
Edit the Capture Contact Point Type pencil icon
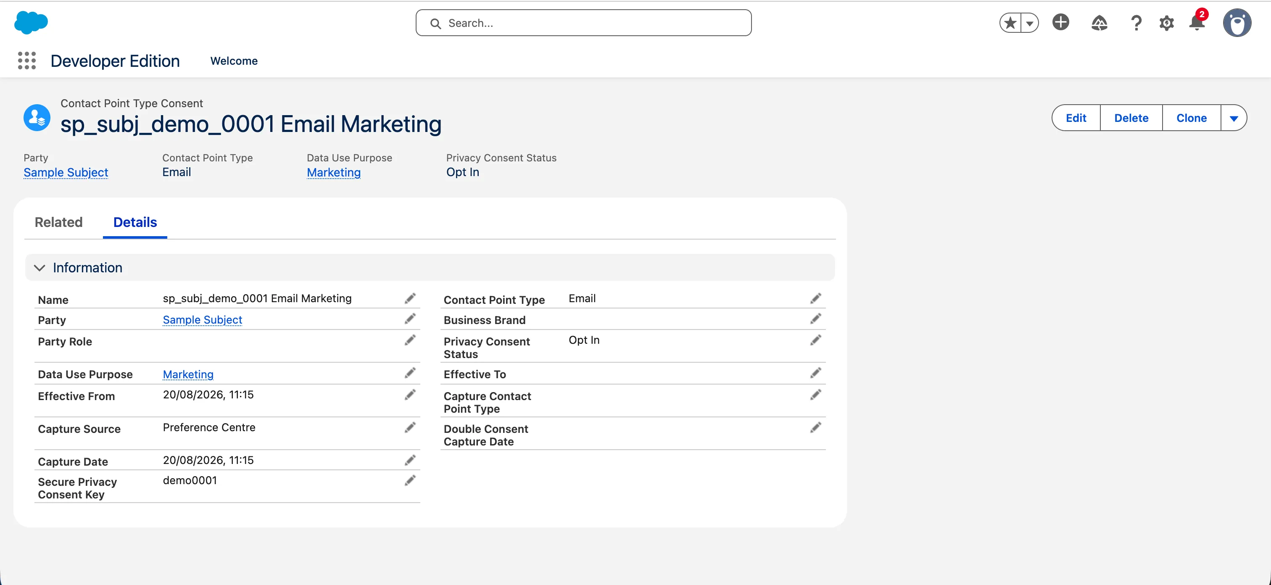point(815,395)
